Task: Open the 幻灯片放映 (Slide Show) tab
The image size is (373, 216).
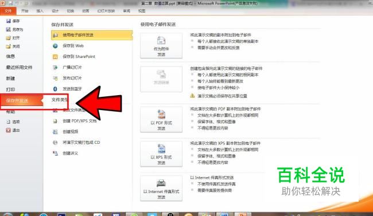Action: point(106,11)
